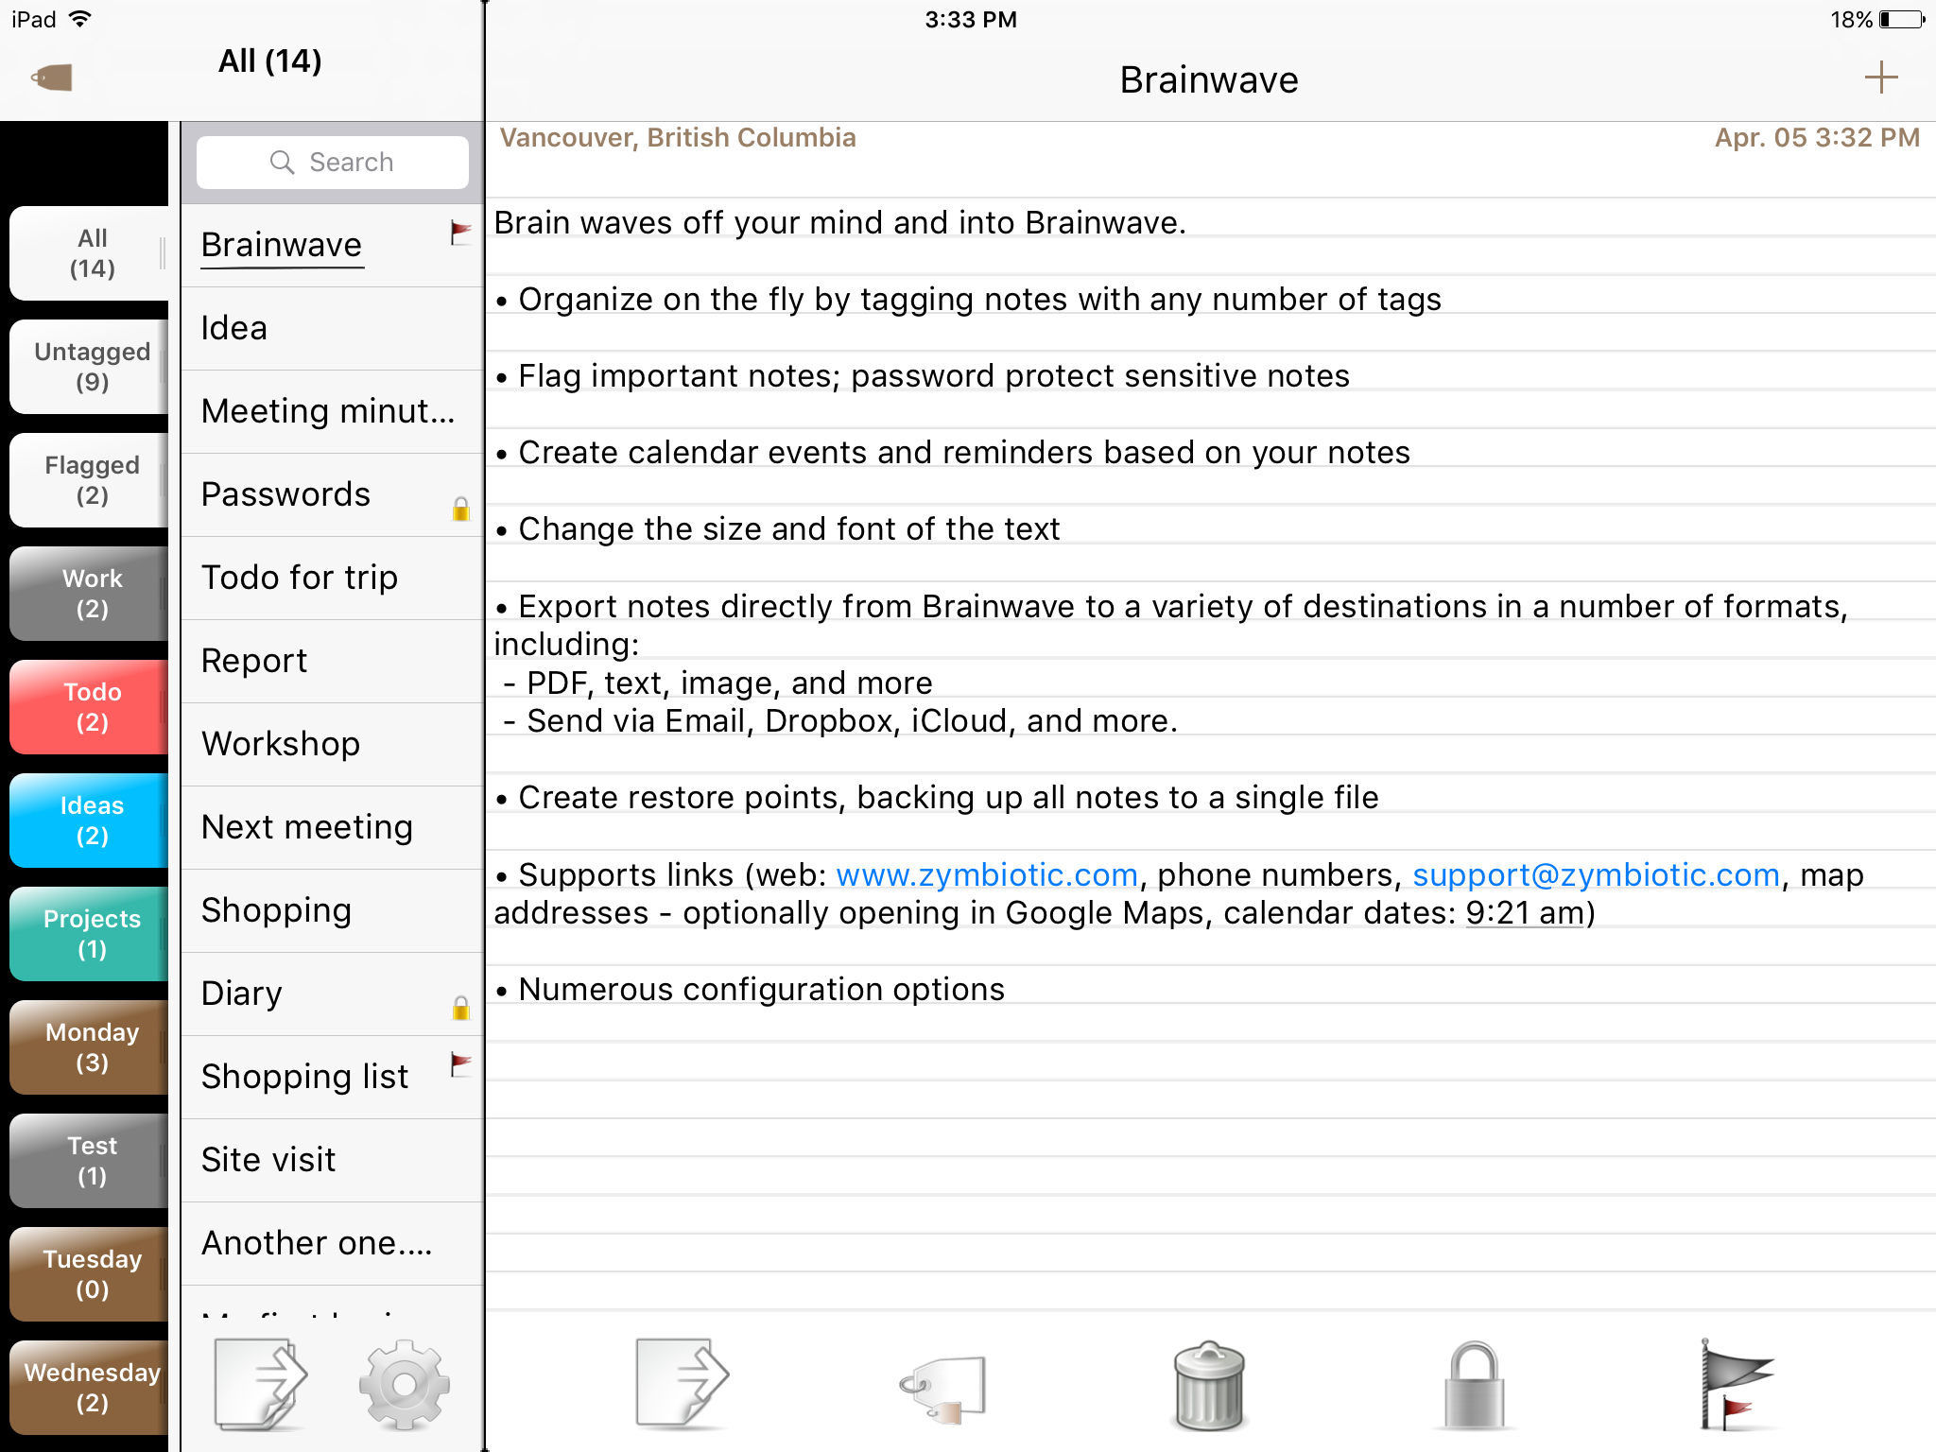Lock this note with padlock icon
Viewport: 1936px width, 1452px height.
[x=1474, y=1385]
